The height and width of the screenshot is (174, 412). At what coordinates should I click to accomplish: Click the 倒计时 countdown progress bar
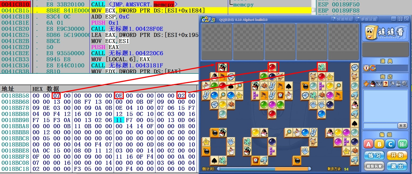(x=264, y=169)
